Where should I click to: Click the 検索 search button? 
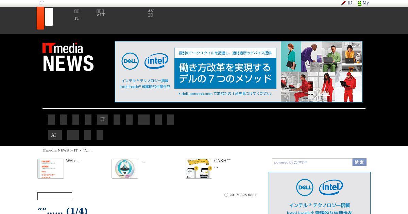(359, 162)
